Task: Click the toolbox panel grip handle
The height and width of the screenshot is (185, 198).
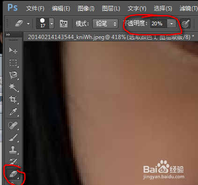Action: pyautogui.click(x=13, y=40)
